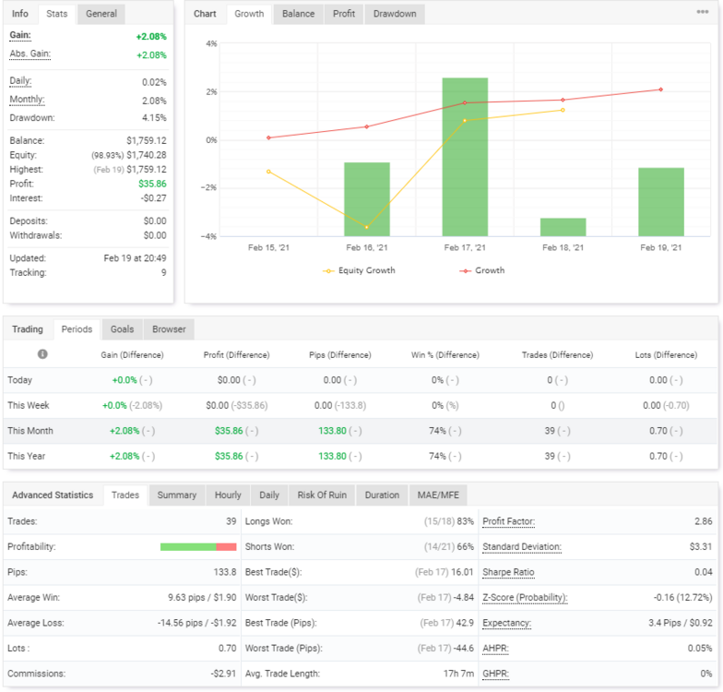Open the chart options three-dots menu
This screenshot has height=692, width=723.
703,12
